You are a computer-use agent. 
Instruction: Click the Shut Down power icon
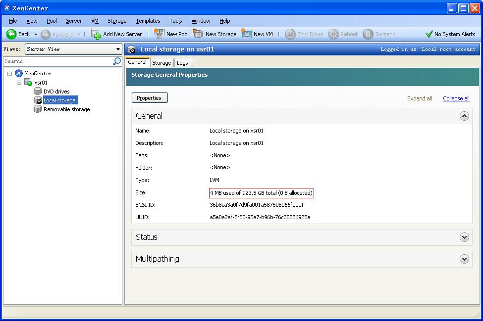[x=290, y=34]
